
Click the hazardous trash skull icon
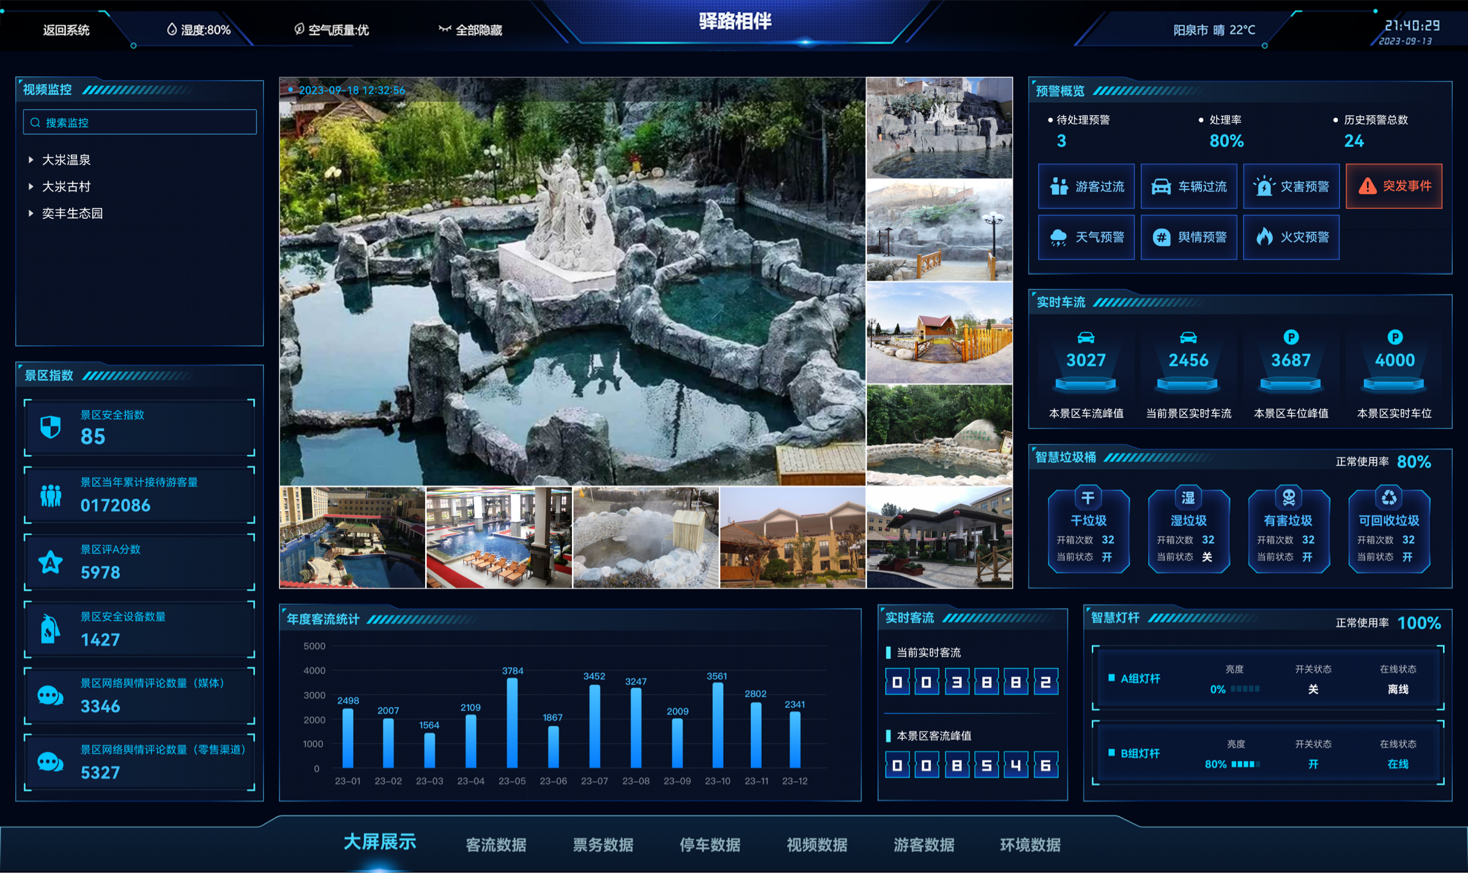[x=1288, y=498]
